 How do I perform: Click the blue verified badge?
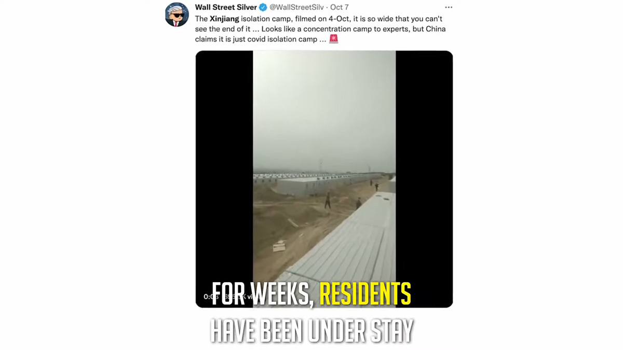(263, 7)
